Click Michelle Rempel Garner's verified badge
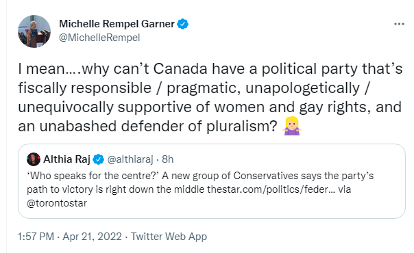The width and height of the screenshot is (414, 253). tap(182, 24)
